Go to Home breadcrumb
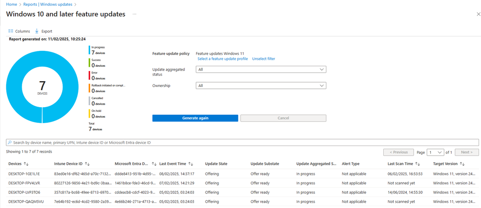Image resolution: width=481 pixels, height=208 pixels. pyautogui.click(x=12, y=4)
